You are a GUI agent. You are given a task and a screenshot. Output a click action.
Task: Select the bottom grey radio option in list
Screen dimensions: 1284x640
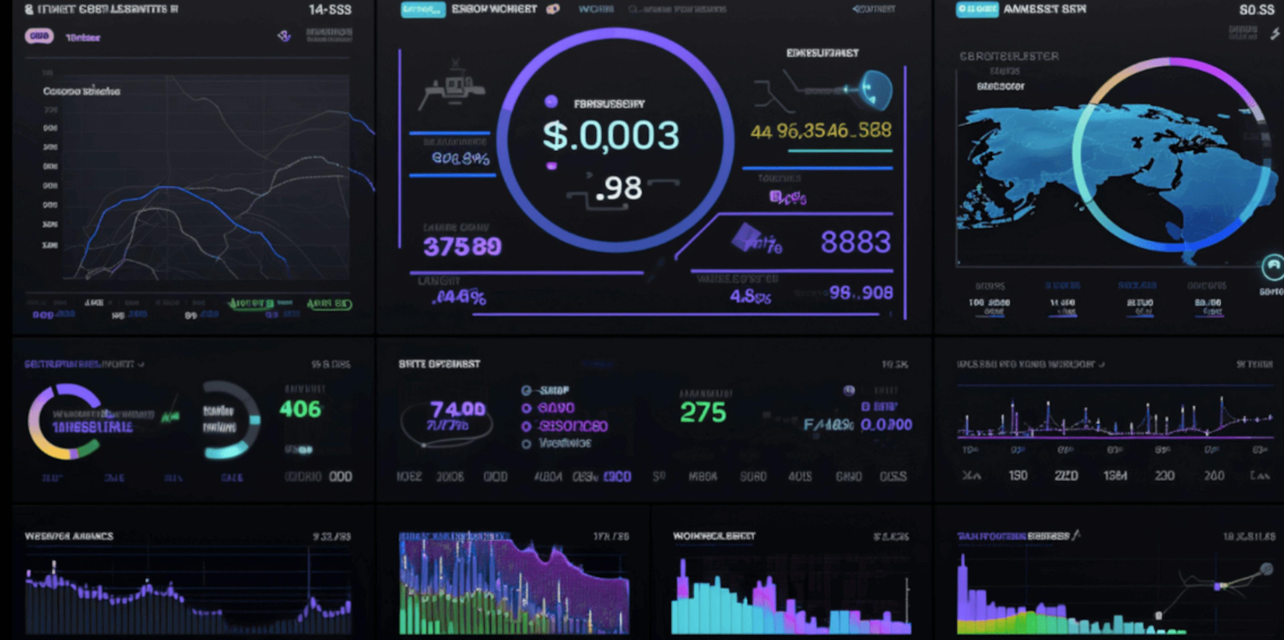[x=526, y=444]
